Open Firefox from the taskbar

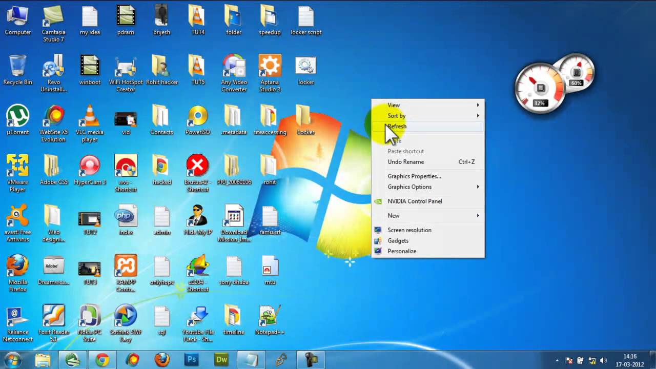pos(162,360)
